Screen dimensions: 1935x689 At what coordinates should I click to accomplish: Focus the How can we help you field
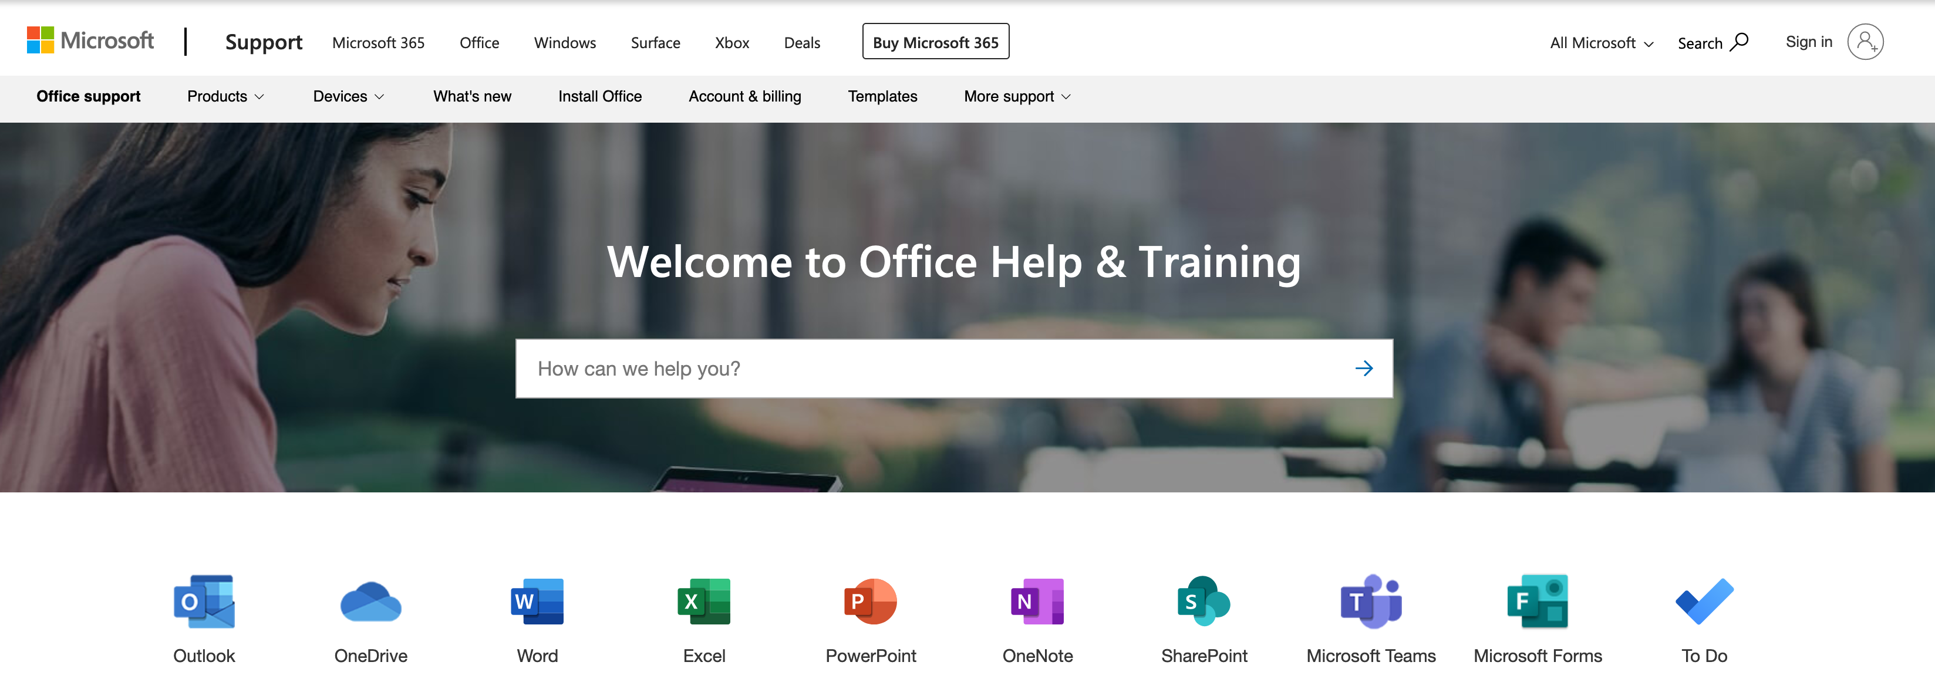pyautogui.click(x=954, y=369)
